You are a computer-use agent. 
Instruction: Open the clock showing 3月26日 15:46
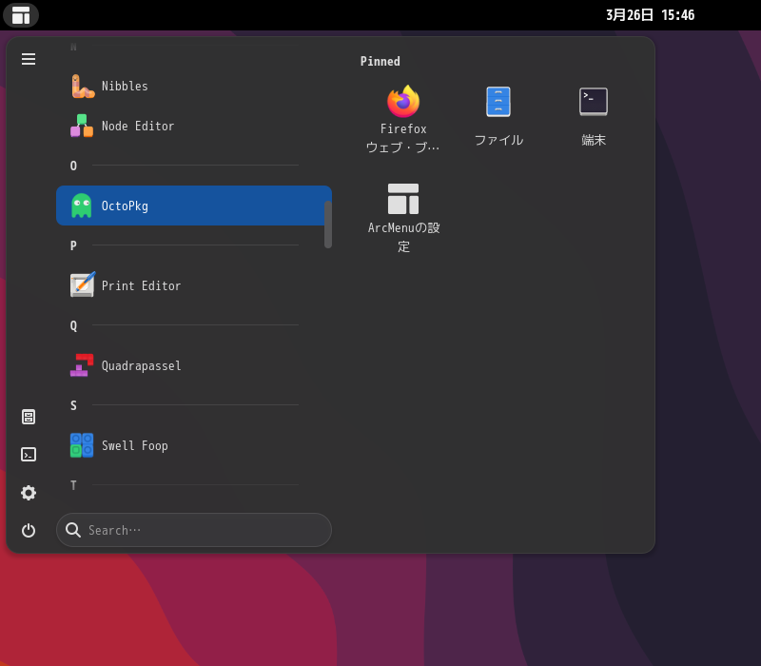(x=650, y=15)
